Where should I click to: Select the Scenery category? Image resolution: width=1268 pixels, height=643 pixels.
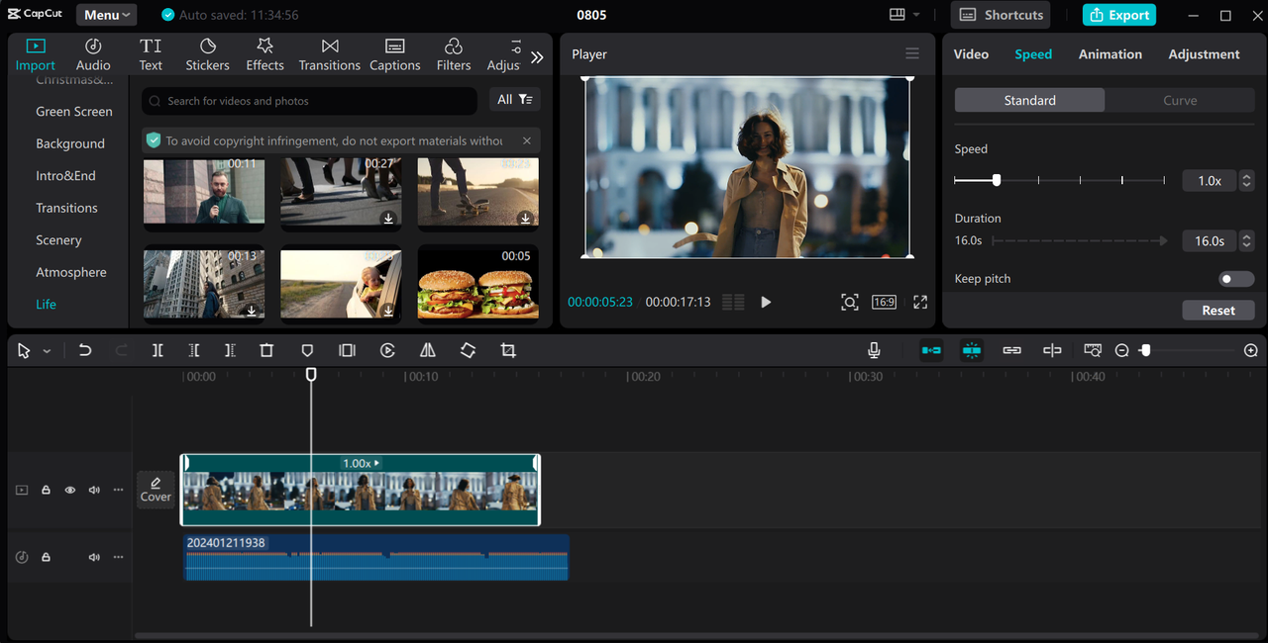(x=58, y=240)
